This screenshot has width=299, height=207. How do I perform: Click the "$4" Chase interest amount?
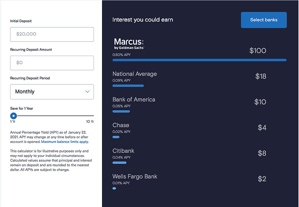[x=262, y=128]
